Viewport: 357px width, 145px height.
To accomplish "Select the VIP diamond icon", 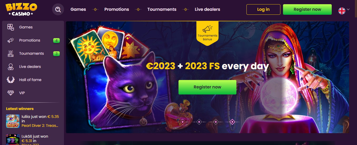I will pyautogui.click(x=11, y=93).
